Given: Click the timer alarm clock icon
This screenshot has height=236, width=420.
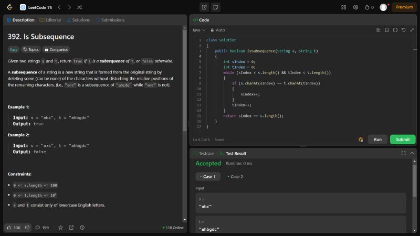Looking at the screenshot, I should (204, 7).
